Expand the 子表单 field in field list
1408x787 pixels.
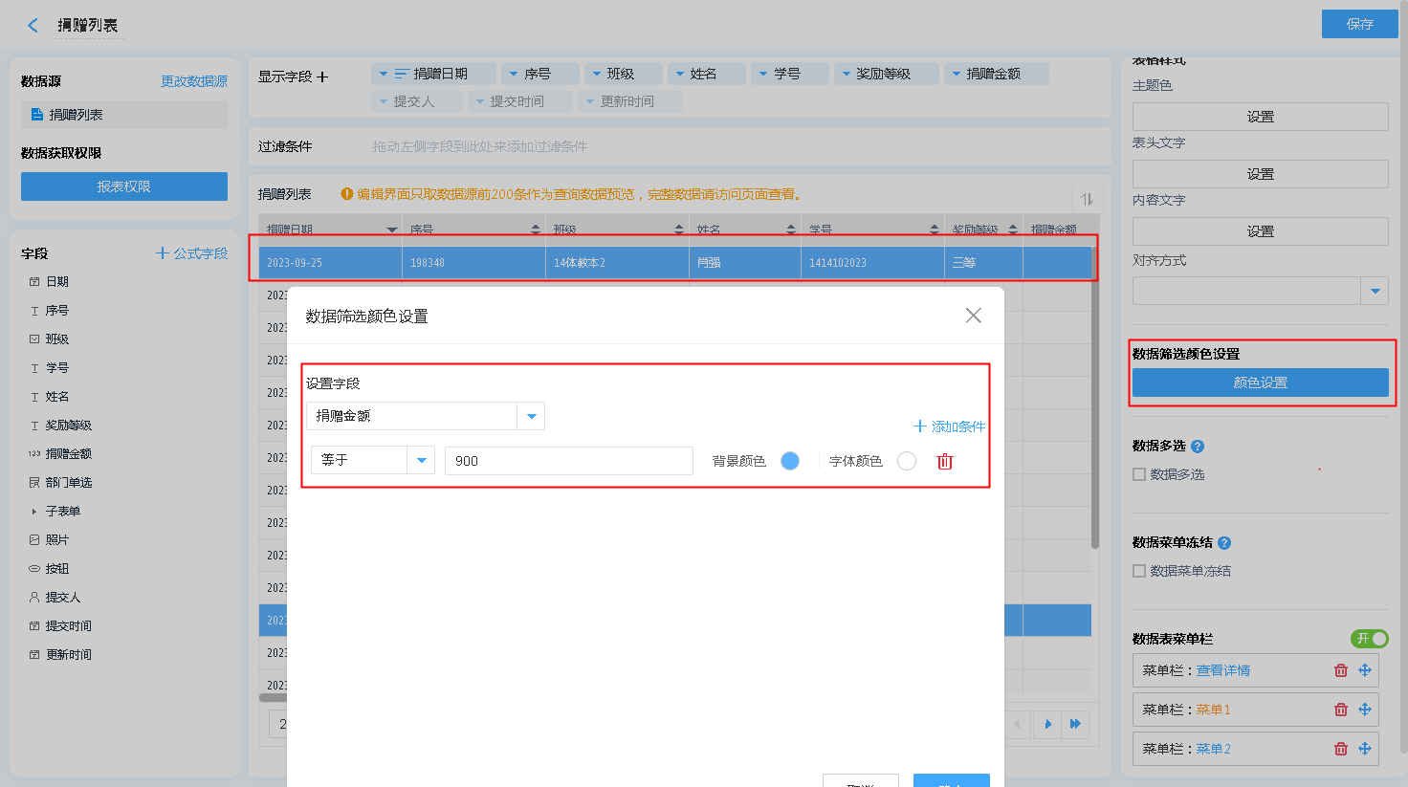coord(34,512)
